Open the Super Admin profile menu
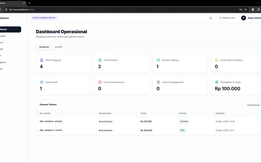This screenshot has width=261, height=163. [251, 18]
